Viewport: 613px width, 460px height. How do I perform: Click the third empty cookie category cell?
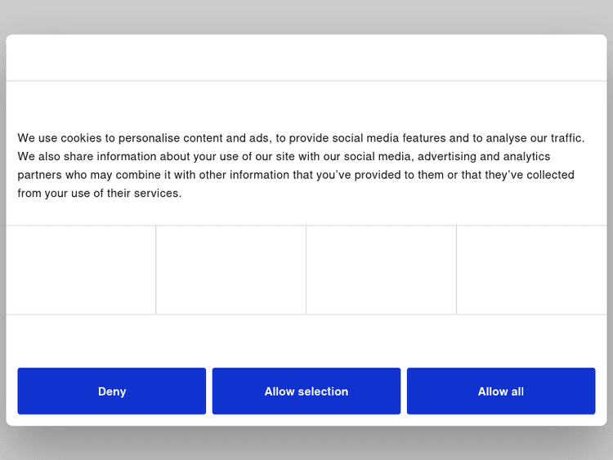click(x=382, y=270)
